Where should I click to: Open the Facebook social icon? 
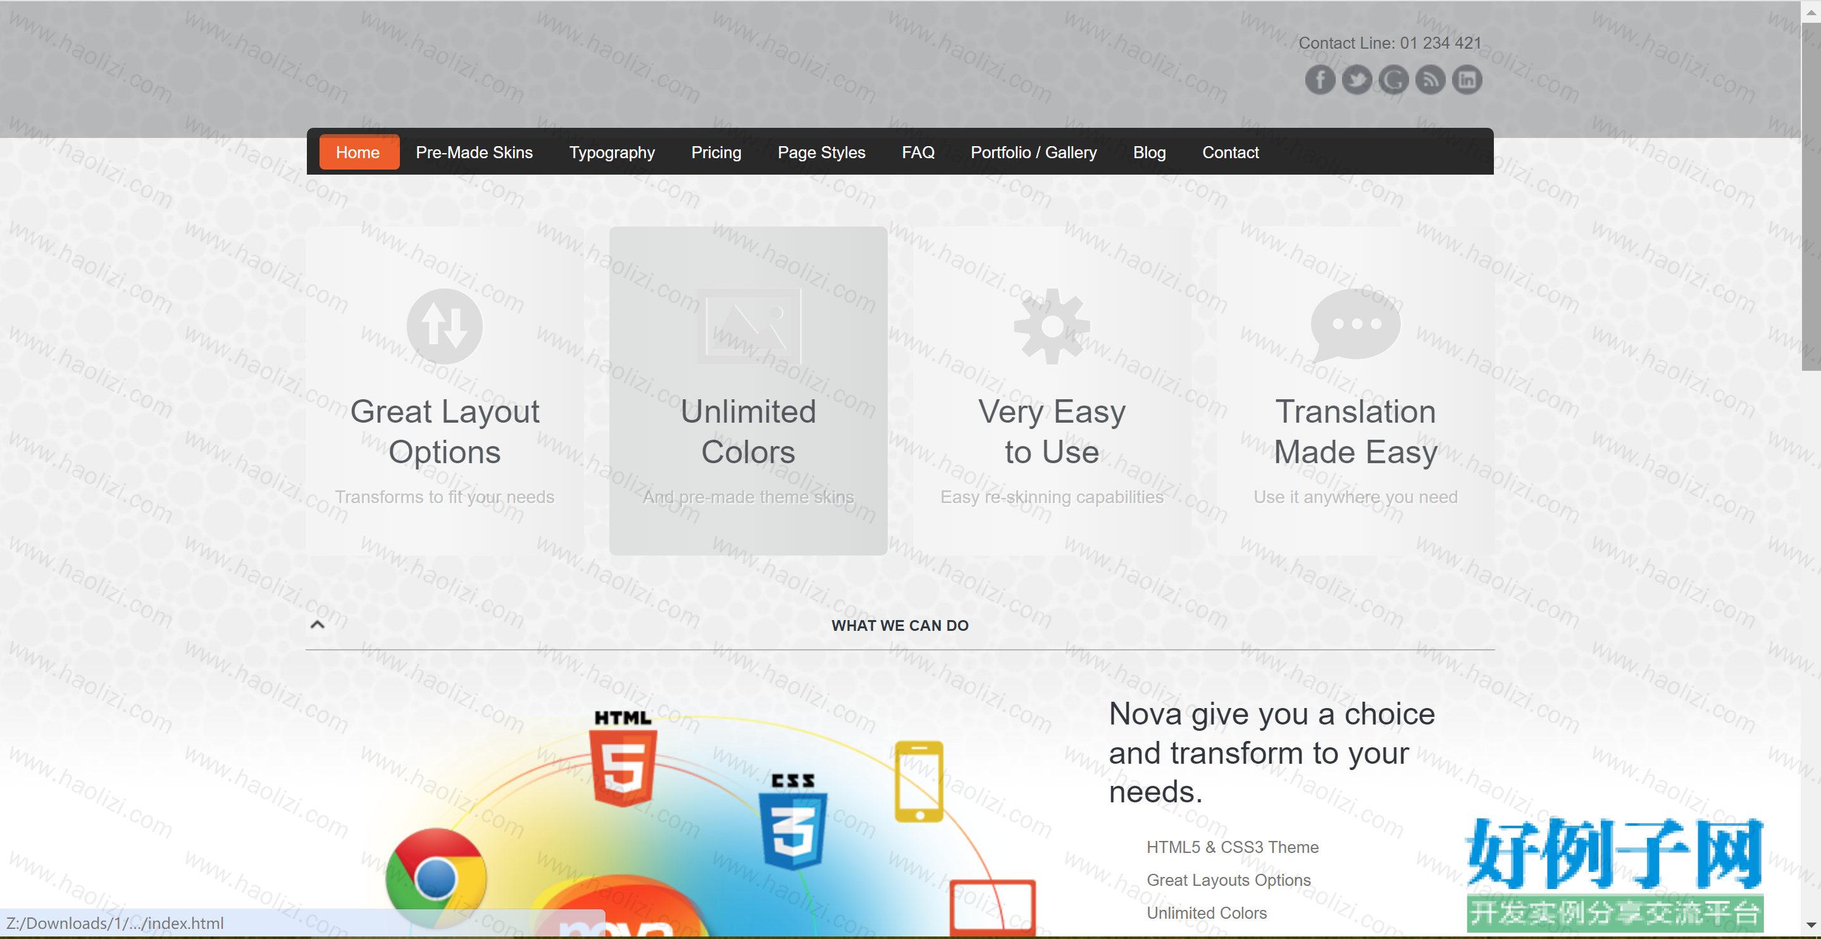click(x=1320, y=79)
